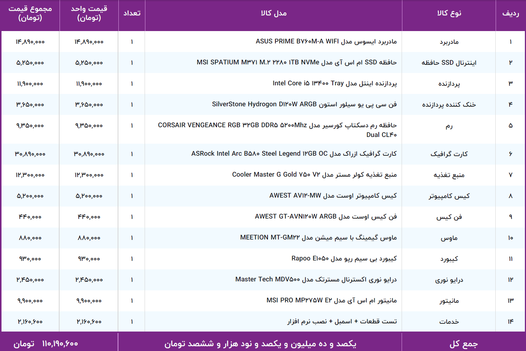Viewport: 526px width, 351px height.
Task: Click the 'خنک کننده پردازنده' item type cell
Action: click(449, 105)
